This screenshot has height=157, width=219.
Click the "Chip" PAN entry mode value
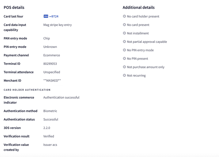pos(46,38)
